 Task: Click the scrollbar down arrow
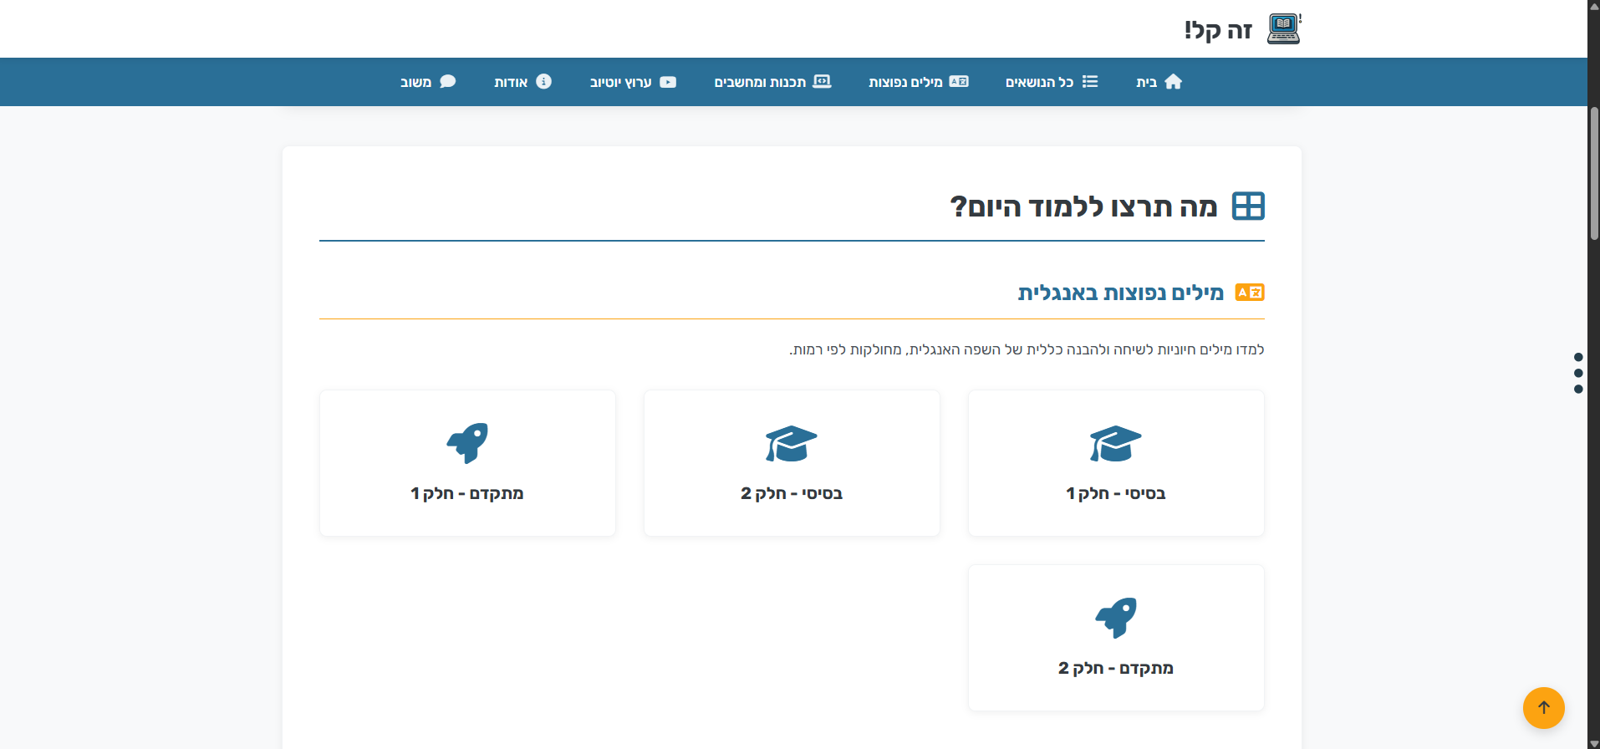tap(1594, 743)
